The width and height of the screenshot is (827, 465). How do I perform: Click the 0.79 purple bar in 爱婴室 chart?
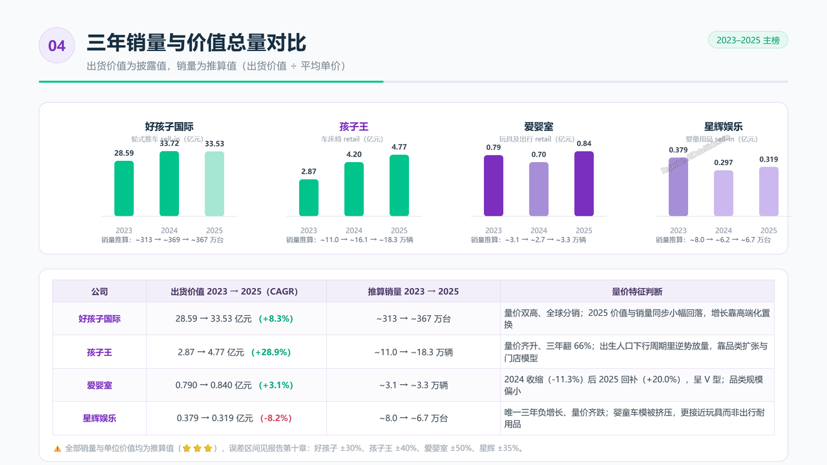point(494,185)
